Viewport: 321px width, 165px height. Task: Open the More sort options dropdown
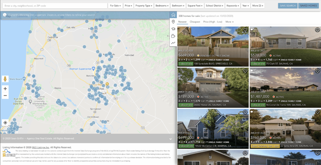pos(230,22)
